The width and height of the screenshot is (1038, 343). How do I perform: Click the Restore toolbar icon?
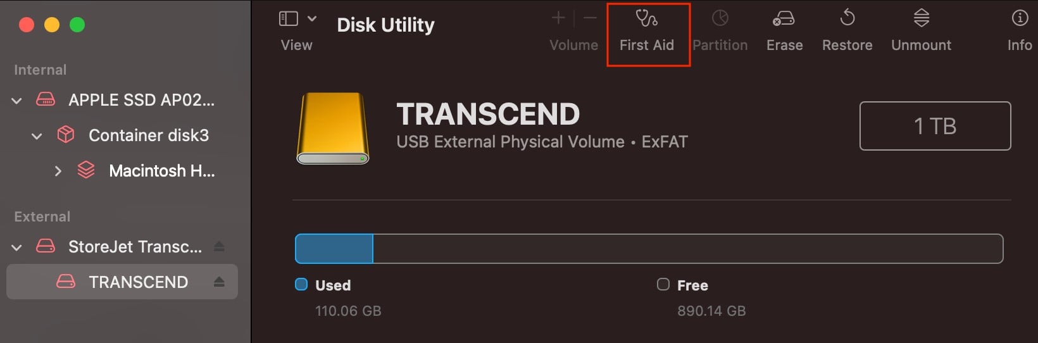pos(847,19)
